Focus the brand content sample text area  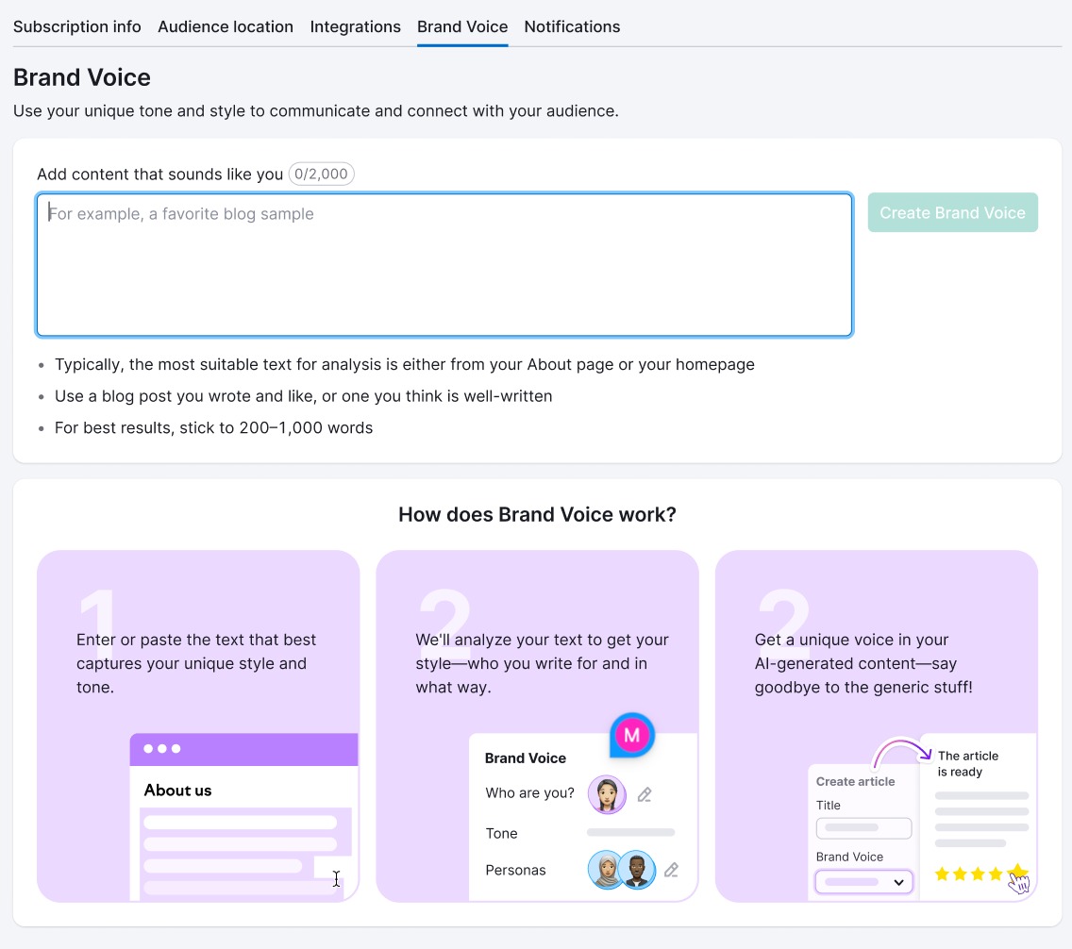pos(444,265)
